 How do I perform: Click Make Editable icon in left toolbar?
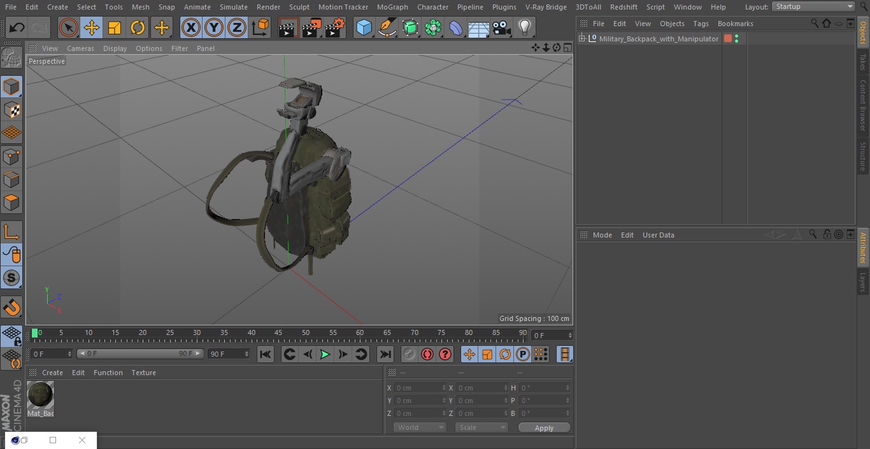(x=11, y=58)
